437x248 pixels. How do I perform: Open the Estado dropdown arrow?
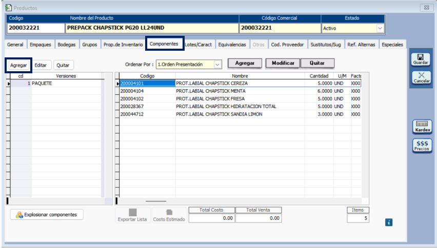[380, 28]
